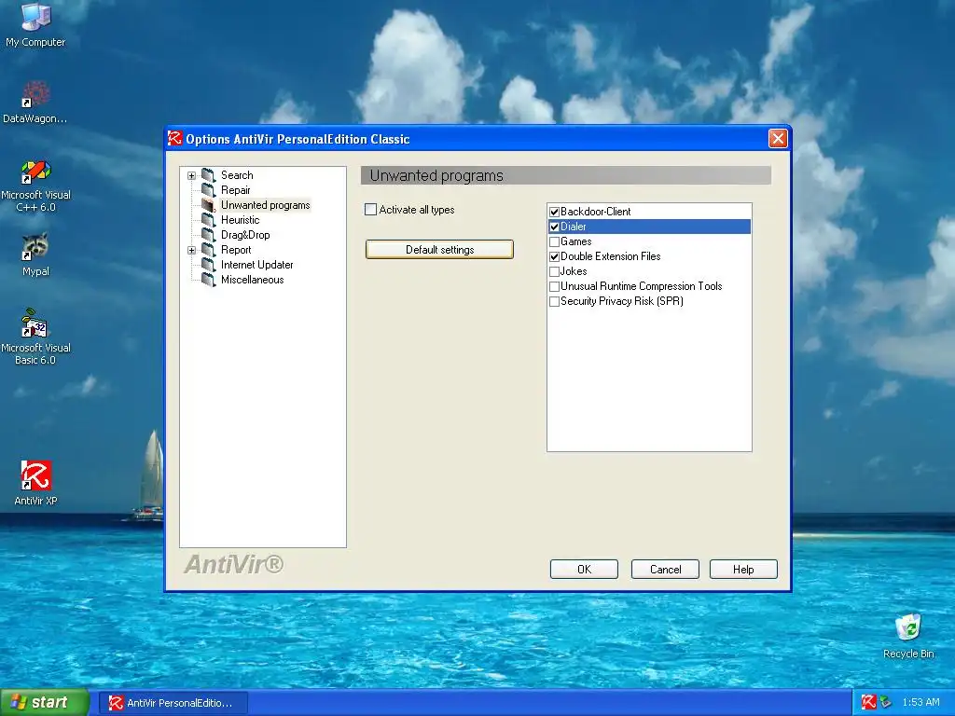Click the book icon next to Internet Updater

pyautogui.click(x=208, y=265)
